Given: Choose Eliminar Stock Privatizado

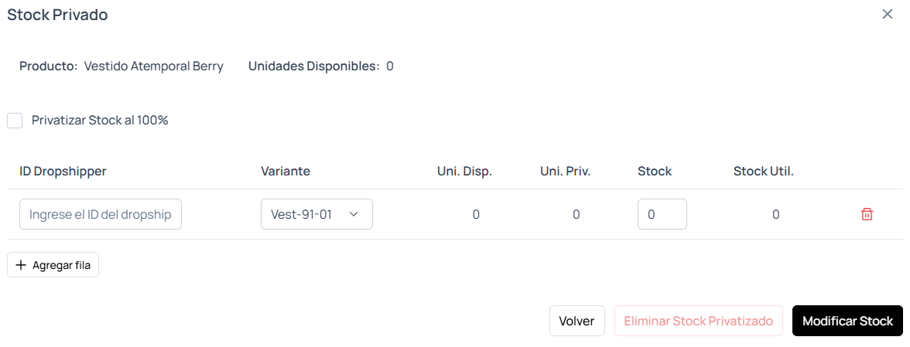Looking at the screenshot, I should (x=698, y=321).
